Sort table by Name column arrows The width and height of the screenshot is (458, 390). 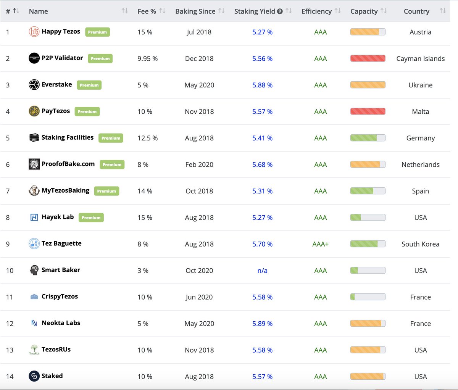[x=125, y=11]
